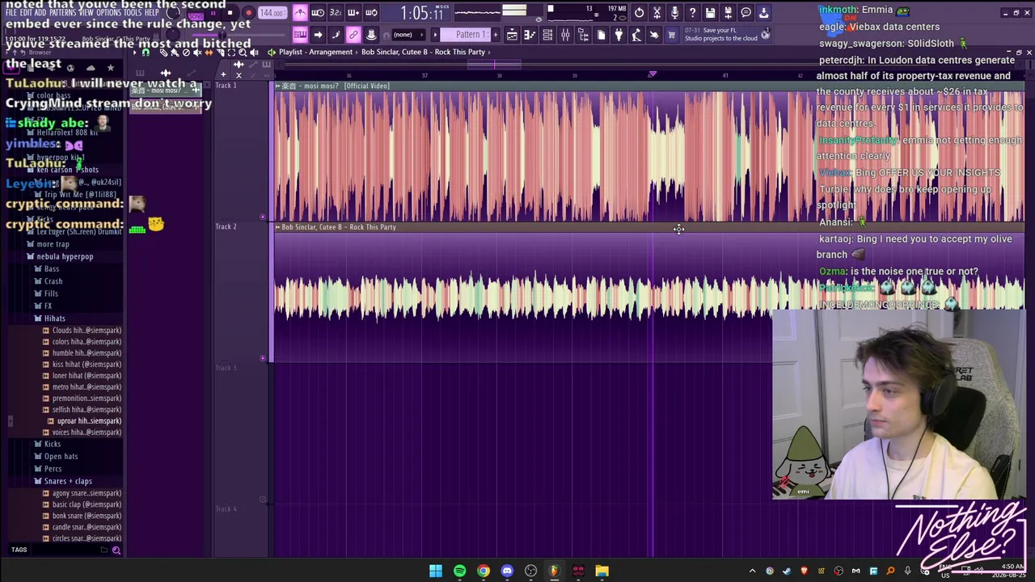This screenshot has width=1035, height=582.
Task: Toggle loop recording button
Action: (x=371, y=12)
